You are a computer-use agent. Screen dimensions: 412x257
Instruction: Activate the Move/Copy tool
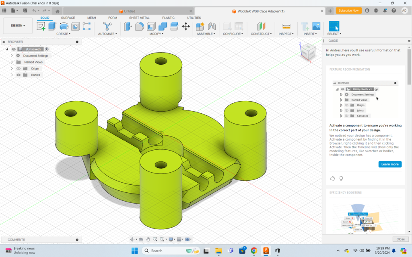186,26
